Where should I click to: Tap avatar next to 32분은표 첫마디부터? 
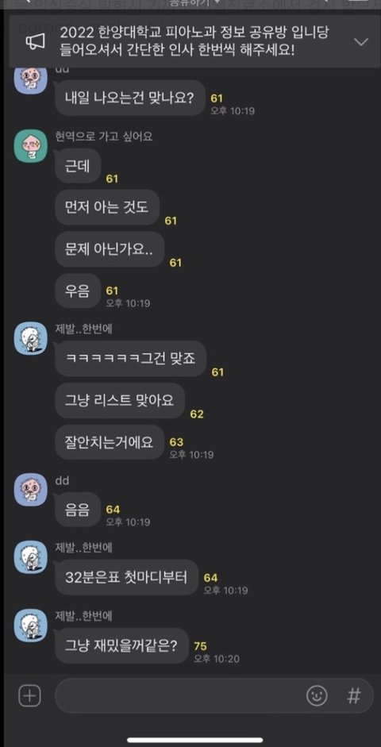point(30,556)
